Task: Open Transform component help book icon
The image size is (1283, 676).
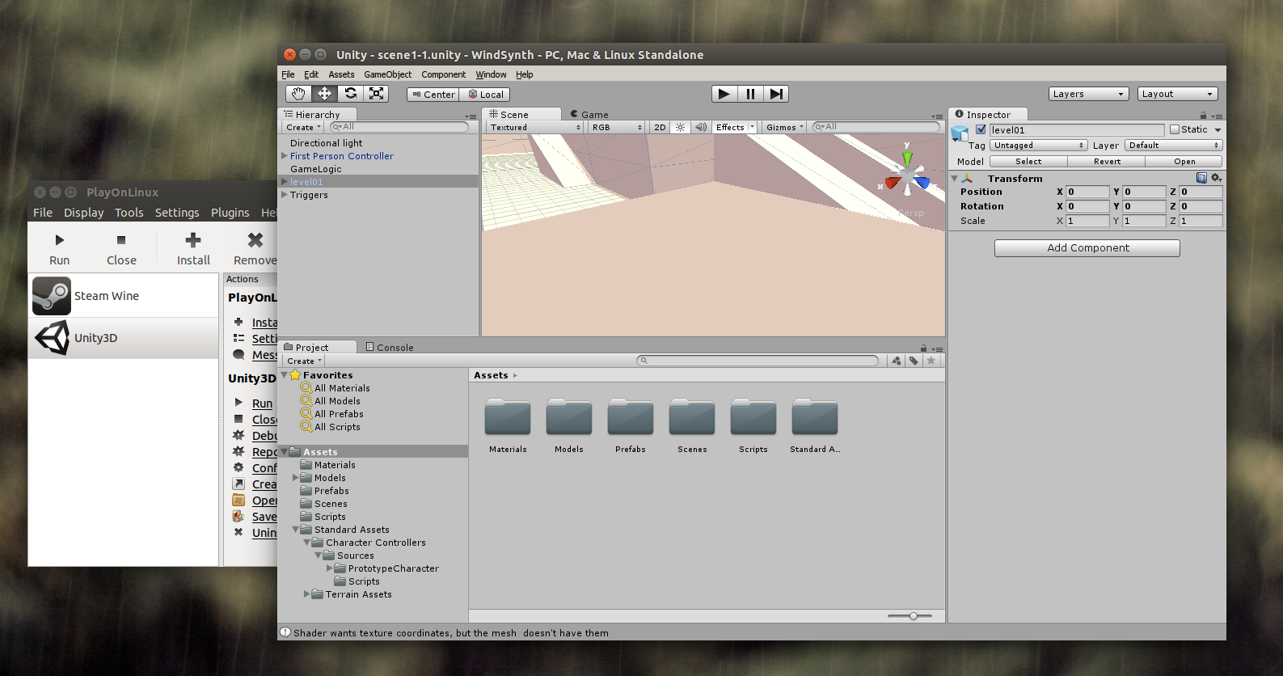Action: click(x=1201, y=178)
